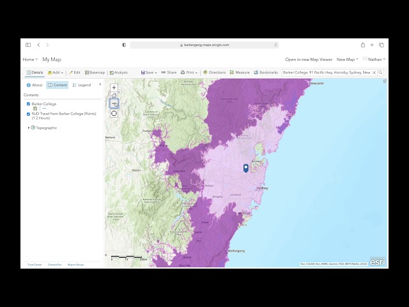Open the Analysis tool
The image size is (409, 307).
coord(119,72)
